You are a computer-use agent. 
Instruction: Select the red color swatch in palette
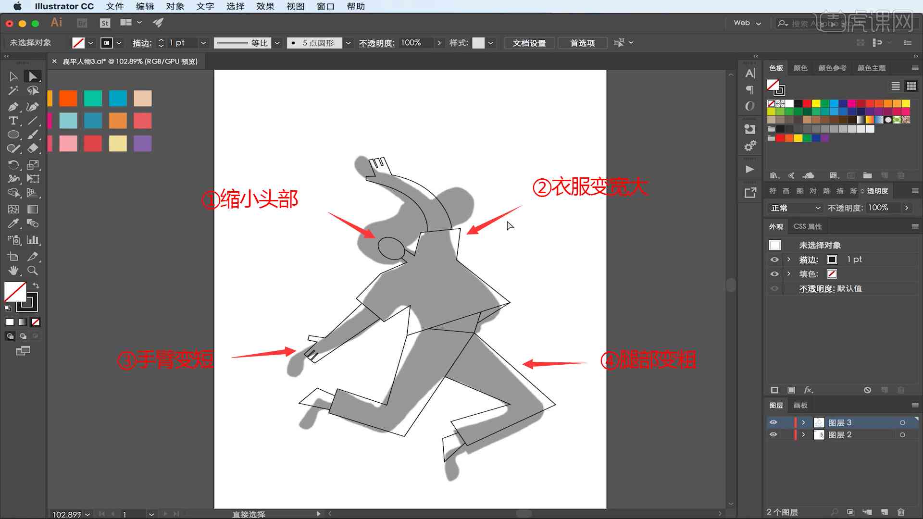coord(93,145)
